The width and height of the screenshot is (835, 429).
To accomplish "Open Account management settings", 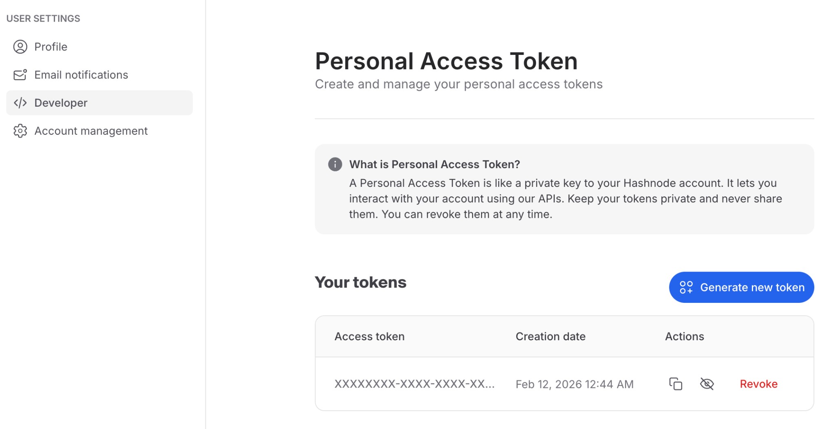I will click(x=91, y=131).
